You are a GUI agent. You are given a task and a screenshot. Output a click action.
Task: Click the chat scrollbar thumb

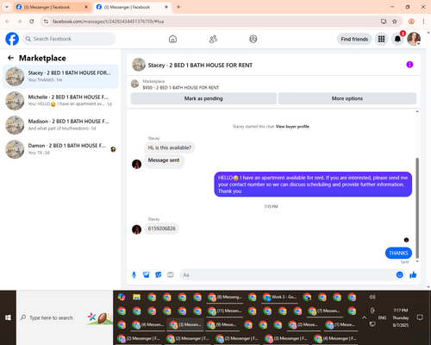(x=417, y=208)
